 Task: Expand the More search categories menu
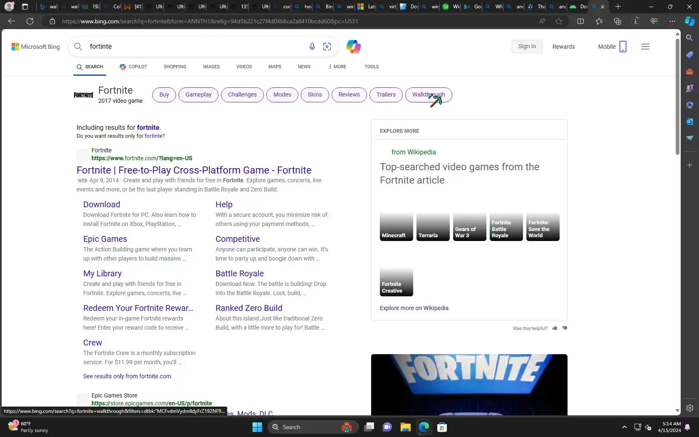337,67
